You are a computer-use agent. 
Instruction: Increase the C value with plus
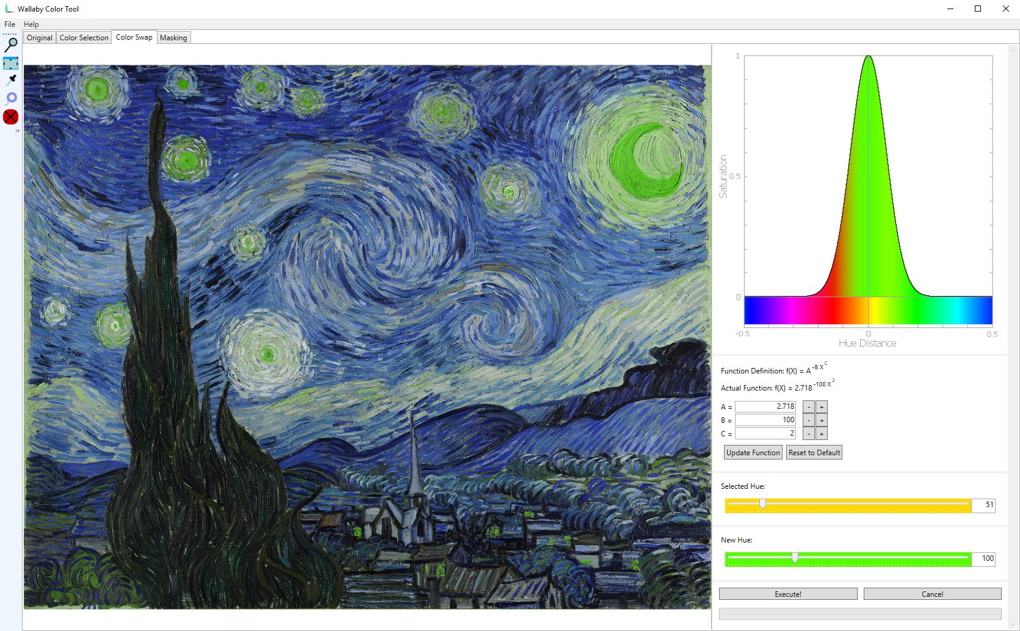click(821, 434)
